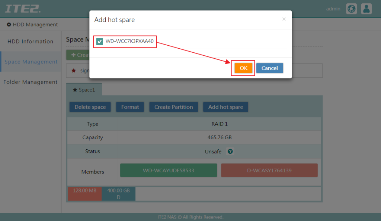The height and width of the screenshot is (221, 381).
Task: Click the Delete space button
Action: click(x=90, y=107)
